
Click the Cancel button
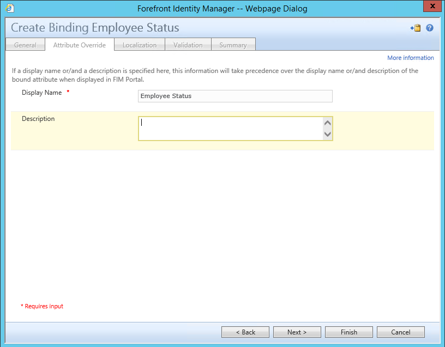[400, 332]
